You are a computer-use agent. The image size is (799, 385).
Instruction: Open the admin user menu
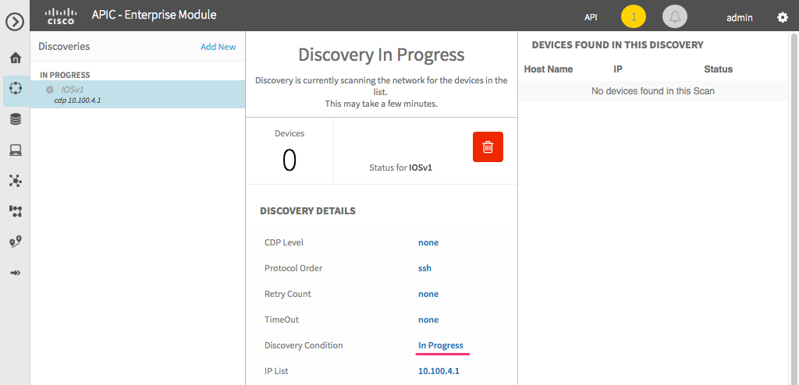pos(740,17)
